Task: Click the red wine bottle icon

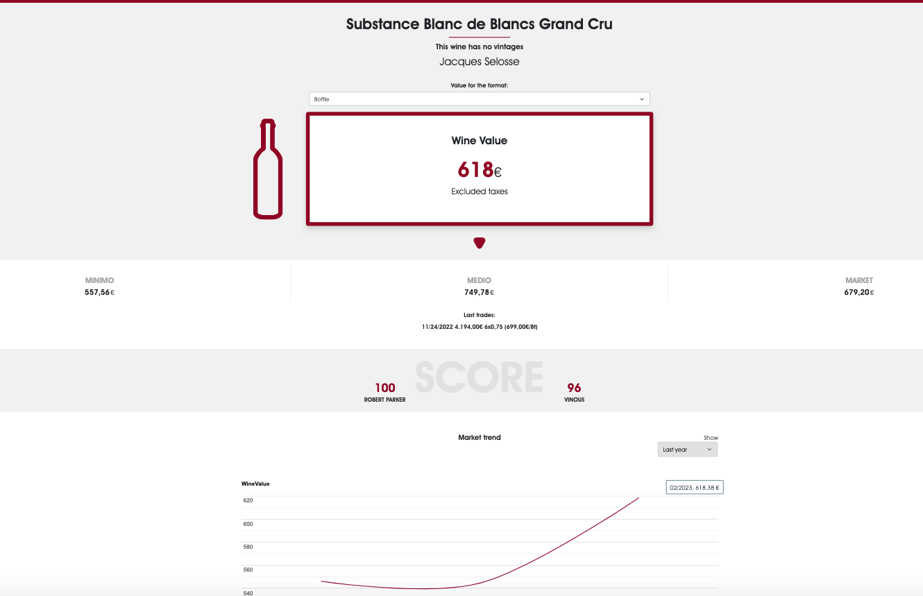Action: (x=268, y=169)
